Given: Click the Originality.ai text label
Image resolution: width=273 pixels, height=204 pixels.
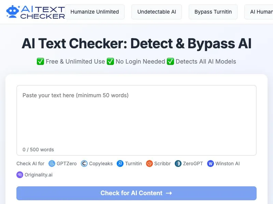Looking at the screenshot, I should point(39,175).
